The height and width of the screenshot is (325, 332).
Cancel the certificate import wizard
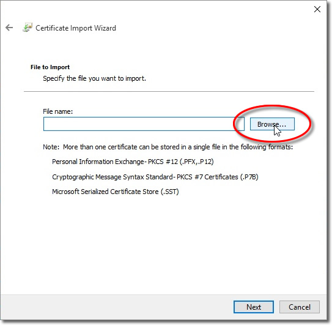point(300,307)
